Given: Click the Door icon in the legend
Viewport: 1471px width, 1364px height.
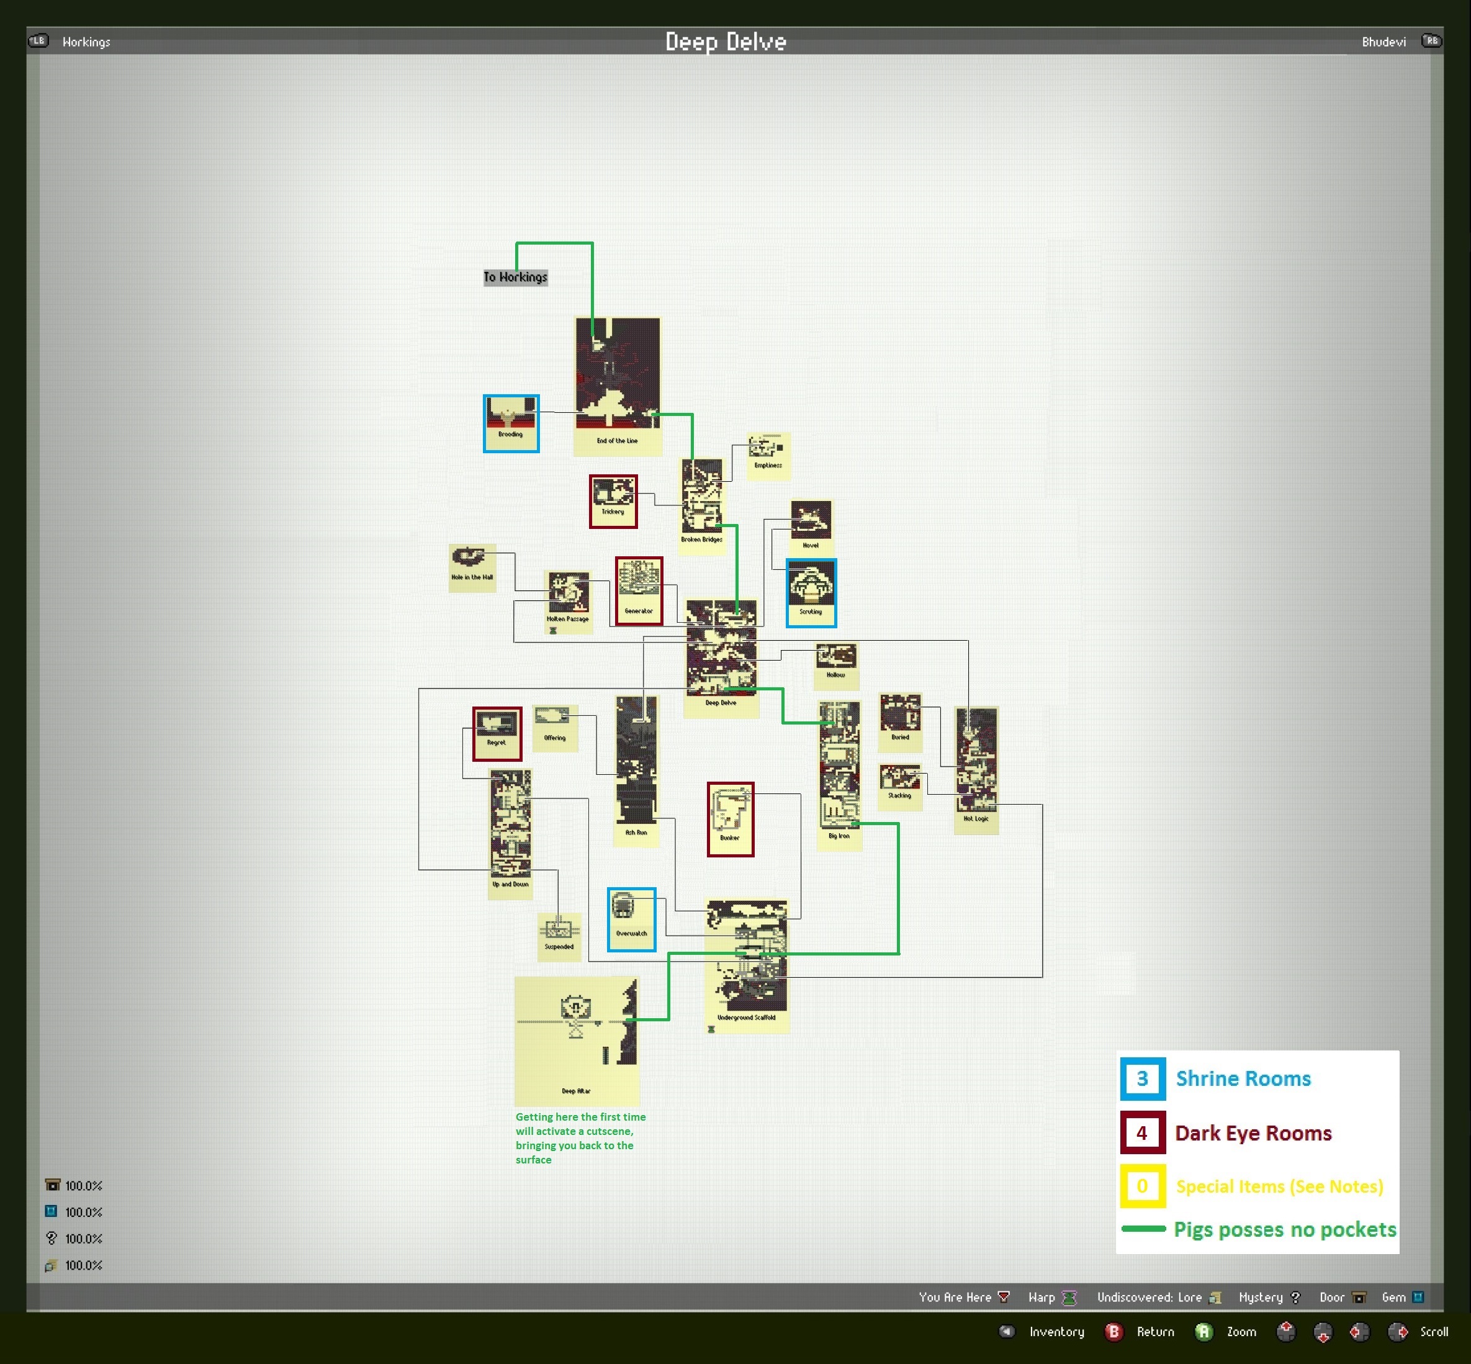Looking at the screenshot, I should tap(1359, 1298).
